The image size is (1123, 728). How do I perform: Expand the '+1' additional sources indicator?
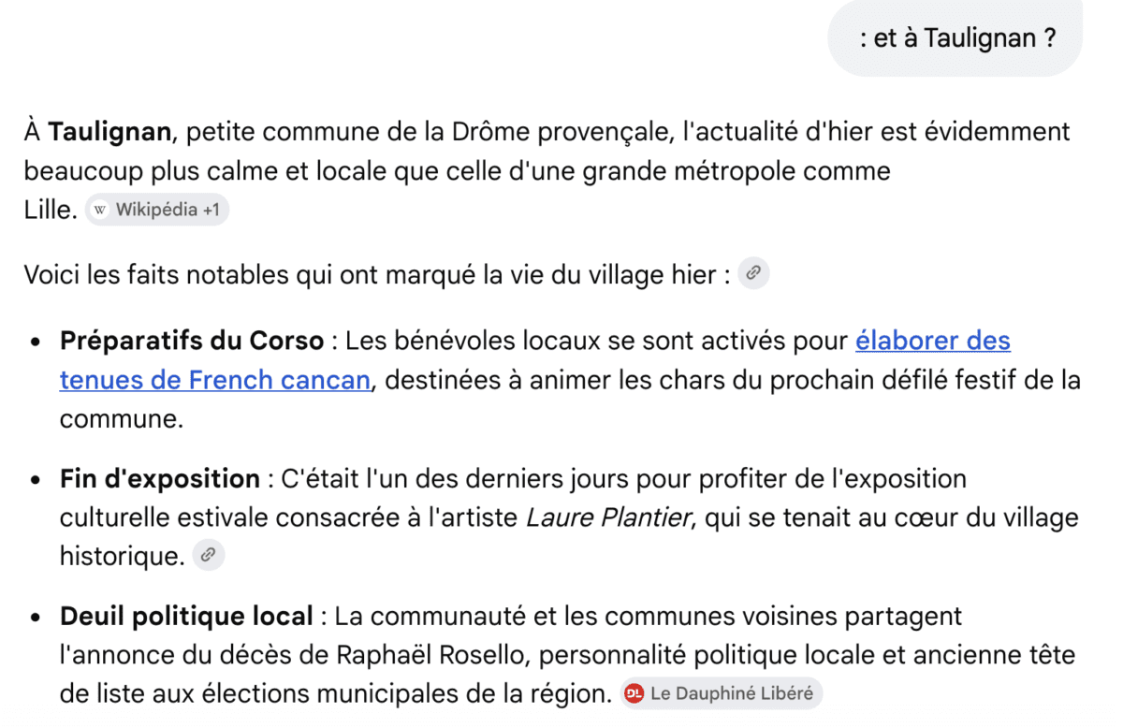pos(211,211)
